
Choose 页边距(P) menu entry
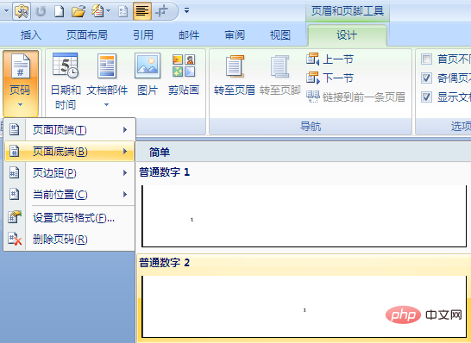pos(69,173)
